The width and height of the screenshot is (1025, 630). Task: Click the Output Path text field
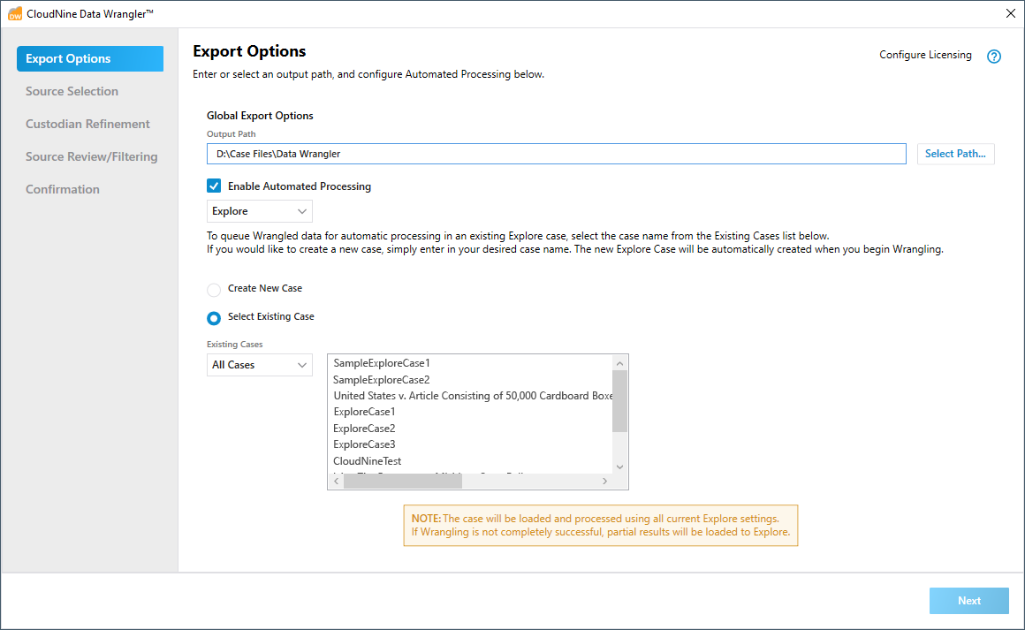[x=557, y=154]
